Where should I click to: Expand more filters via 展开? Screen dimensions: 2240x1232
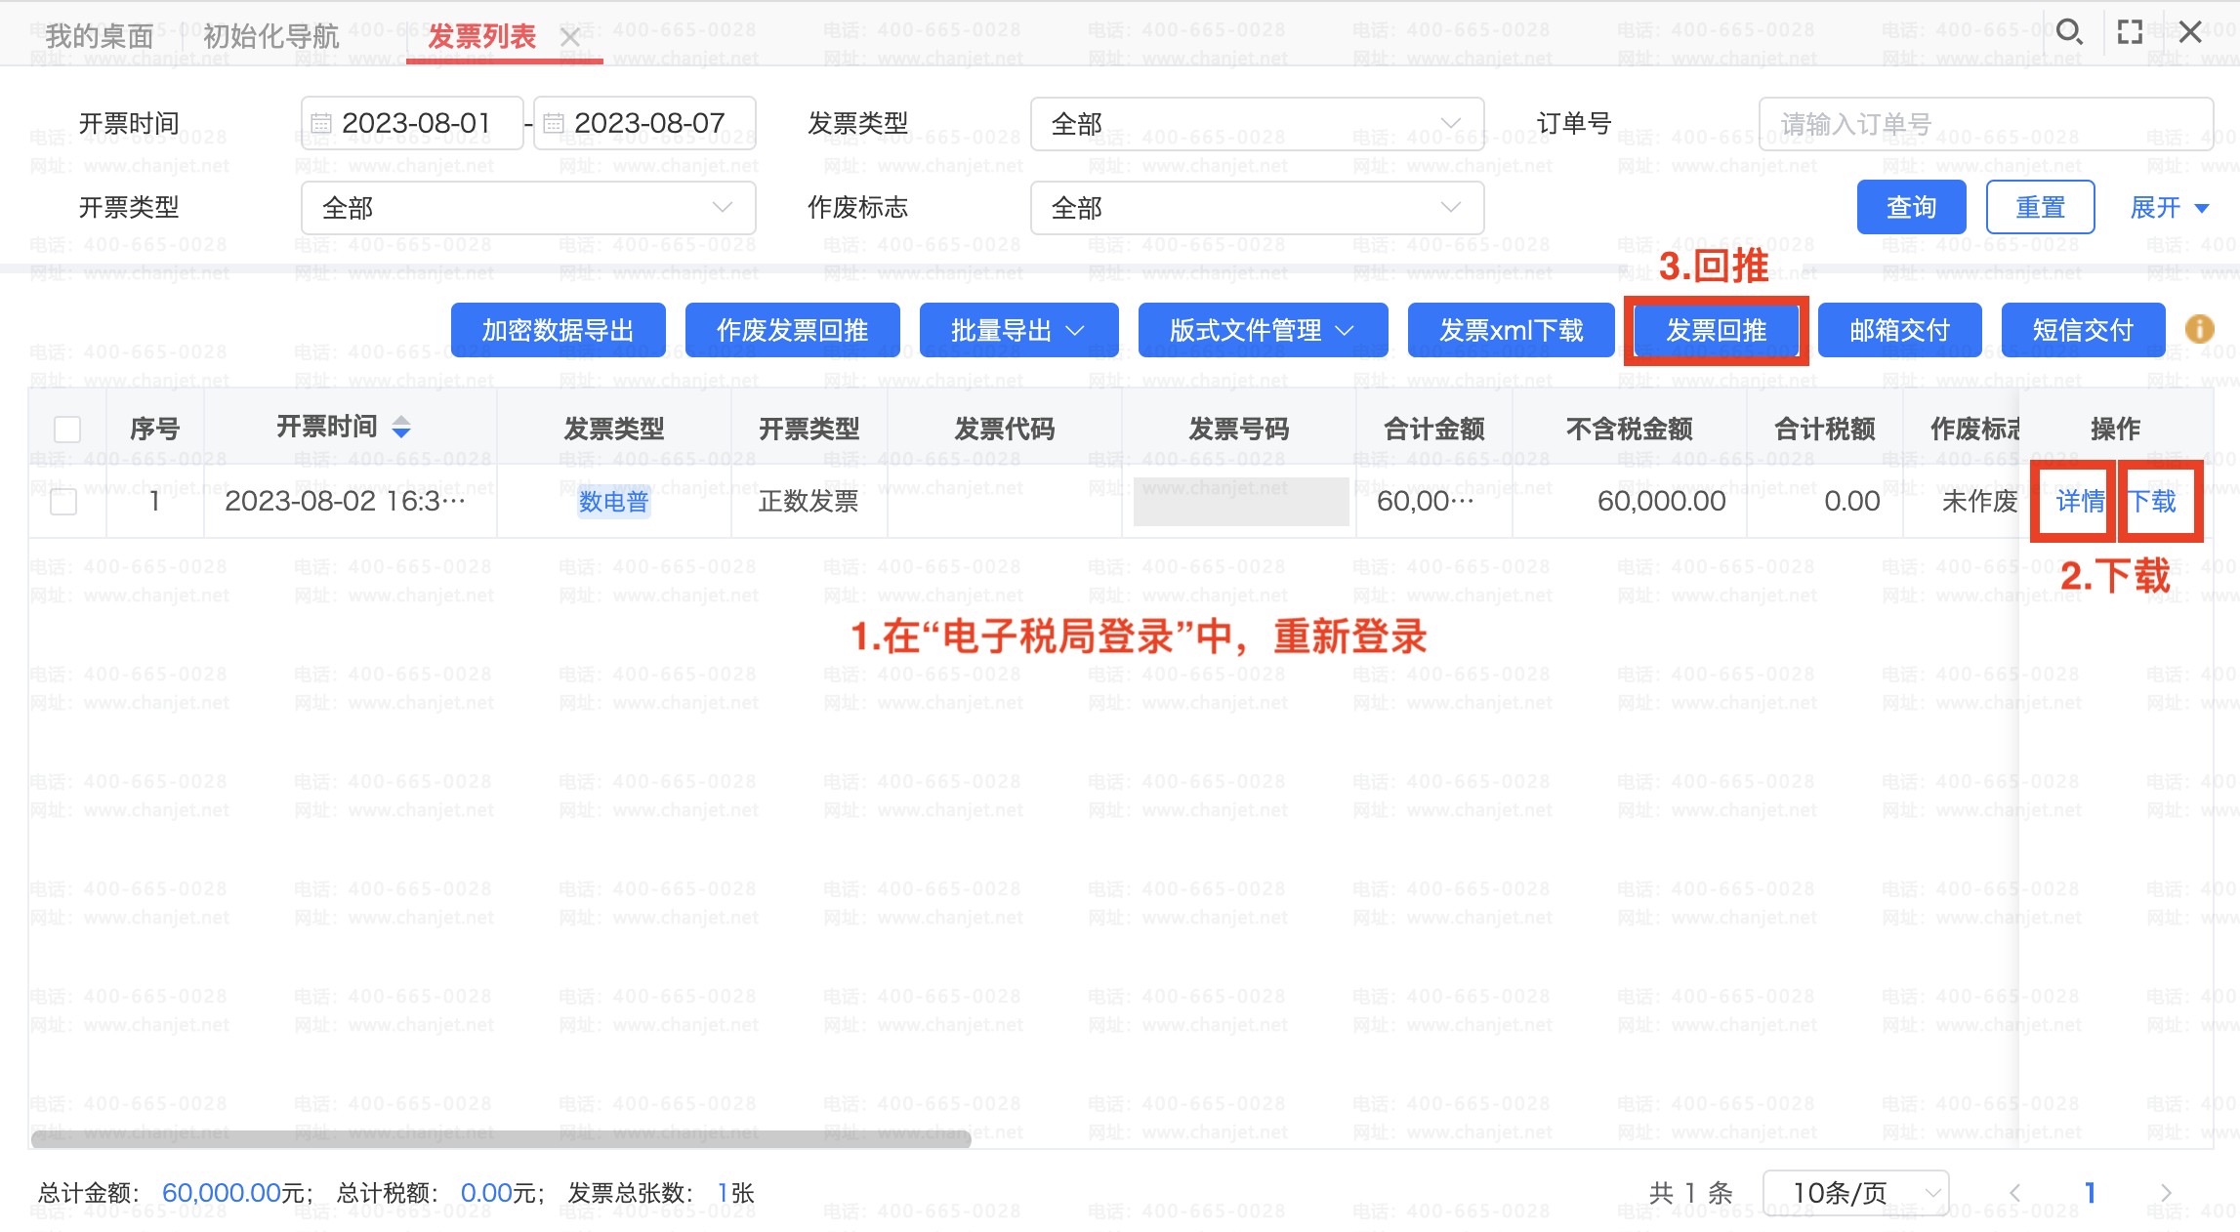point(2170,207)
